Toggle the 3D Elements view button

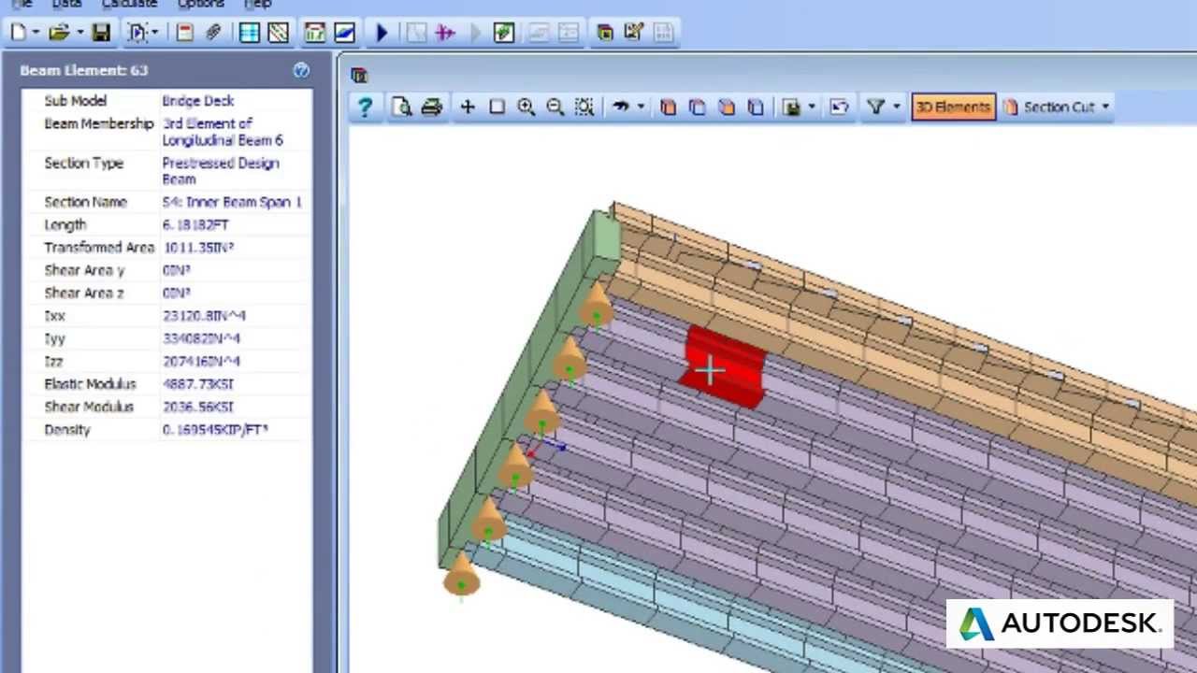(x=952, y=107)
